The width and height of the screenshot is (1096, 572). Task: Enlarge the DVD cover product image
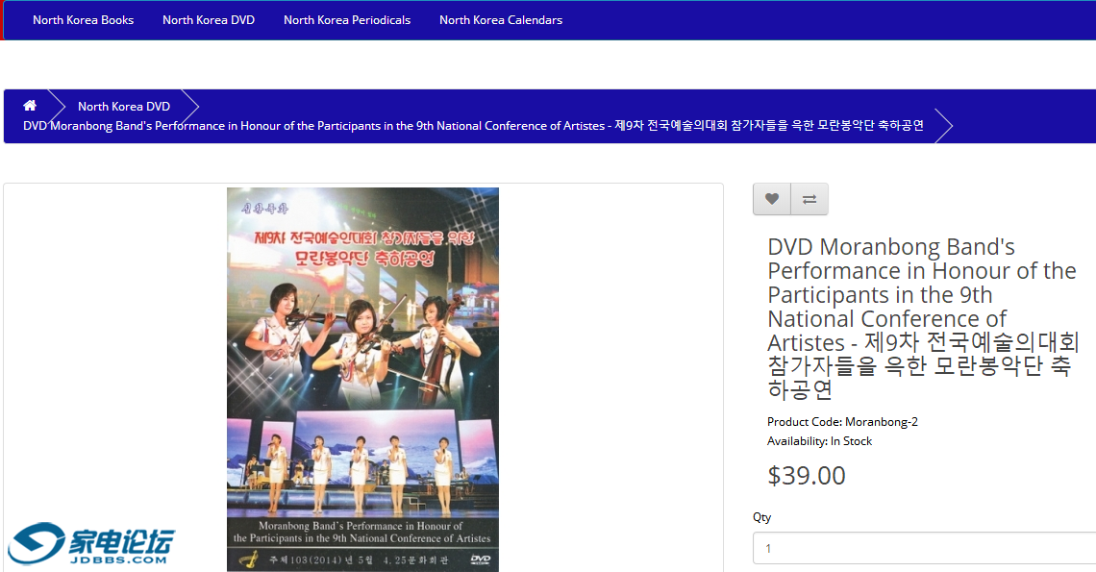tap(362, 379)
